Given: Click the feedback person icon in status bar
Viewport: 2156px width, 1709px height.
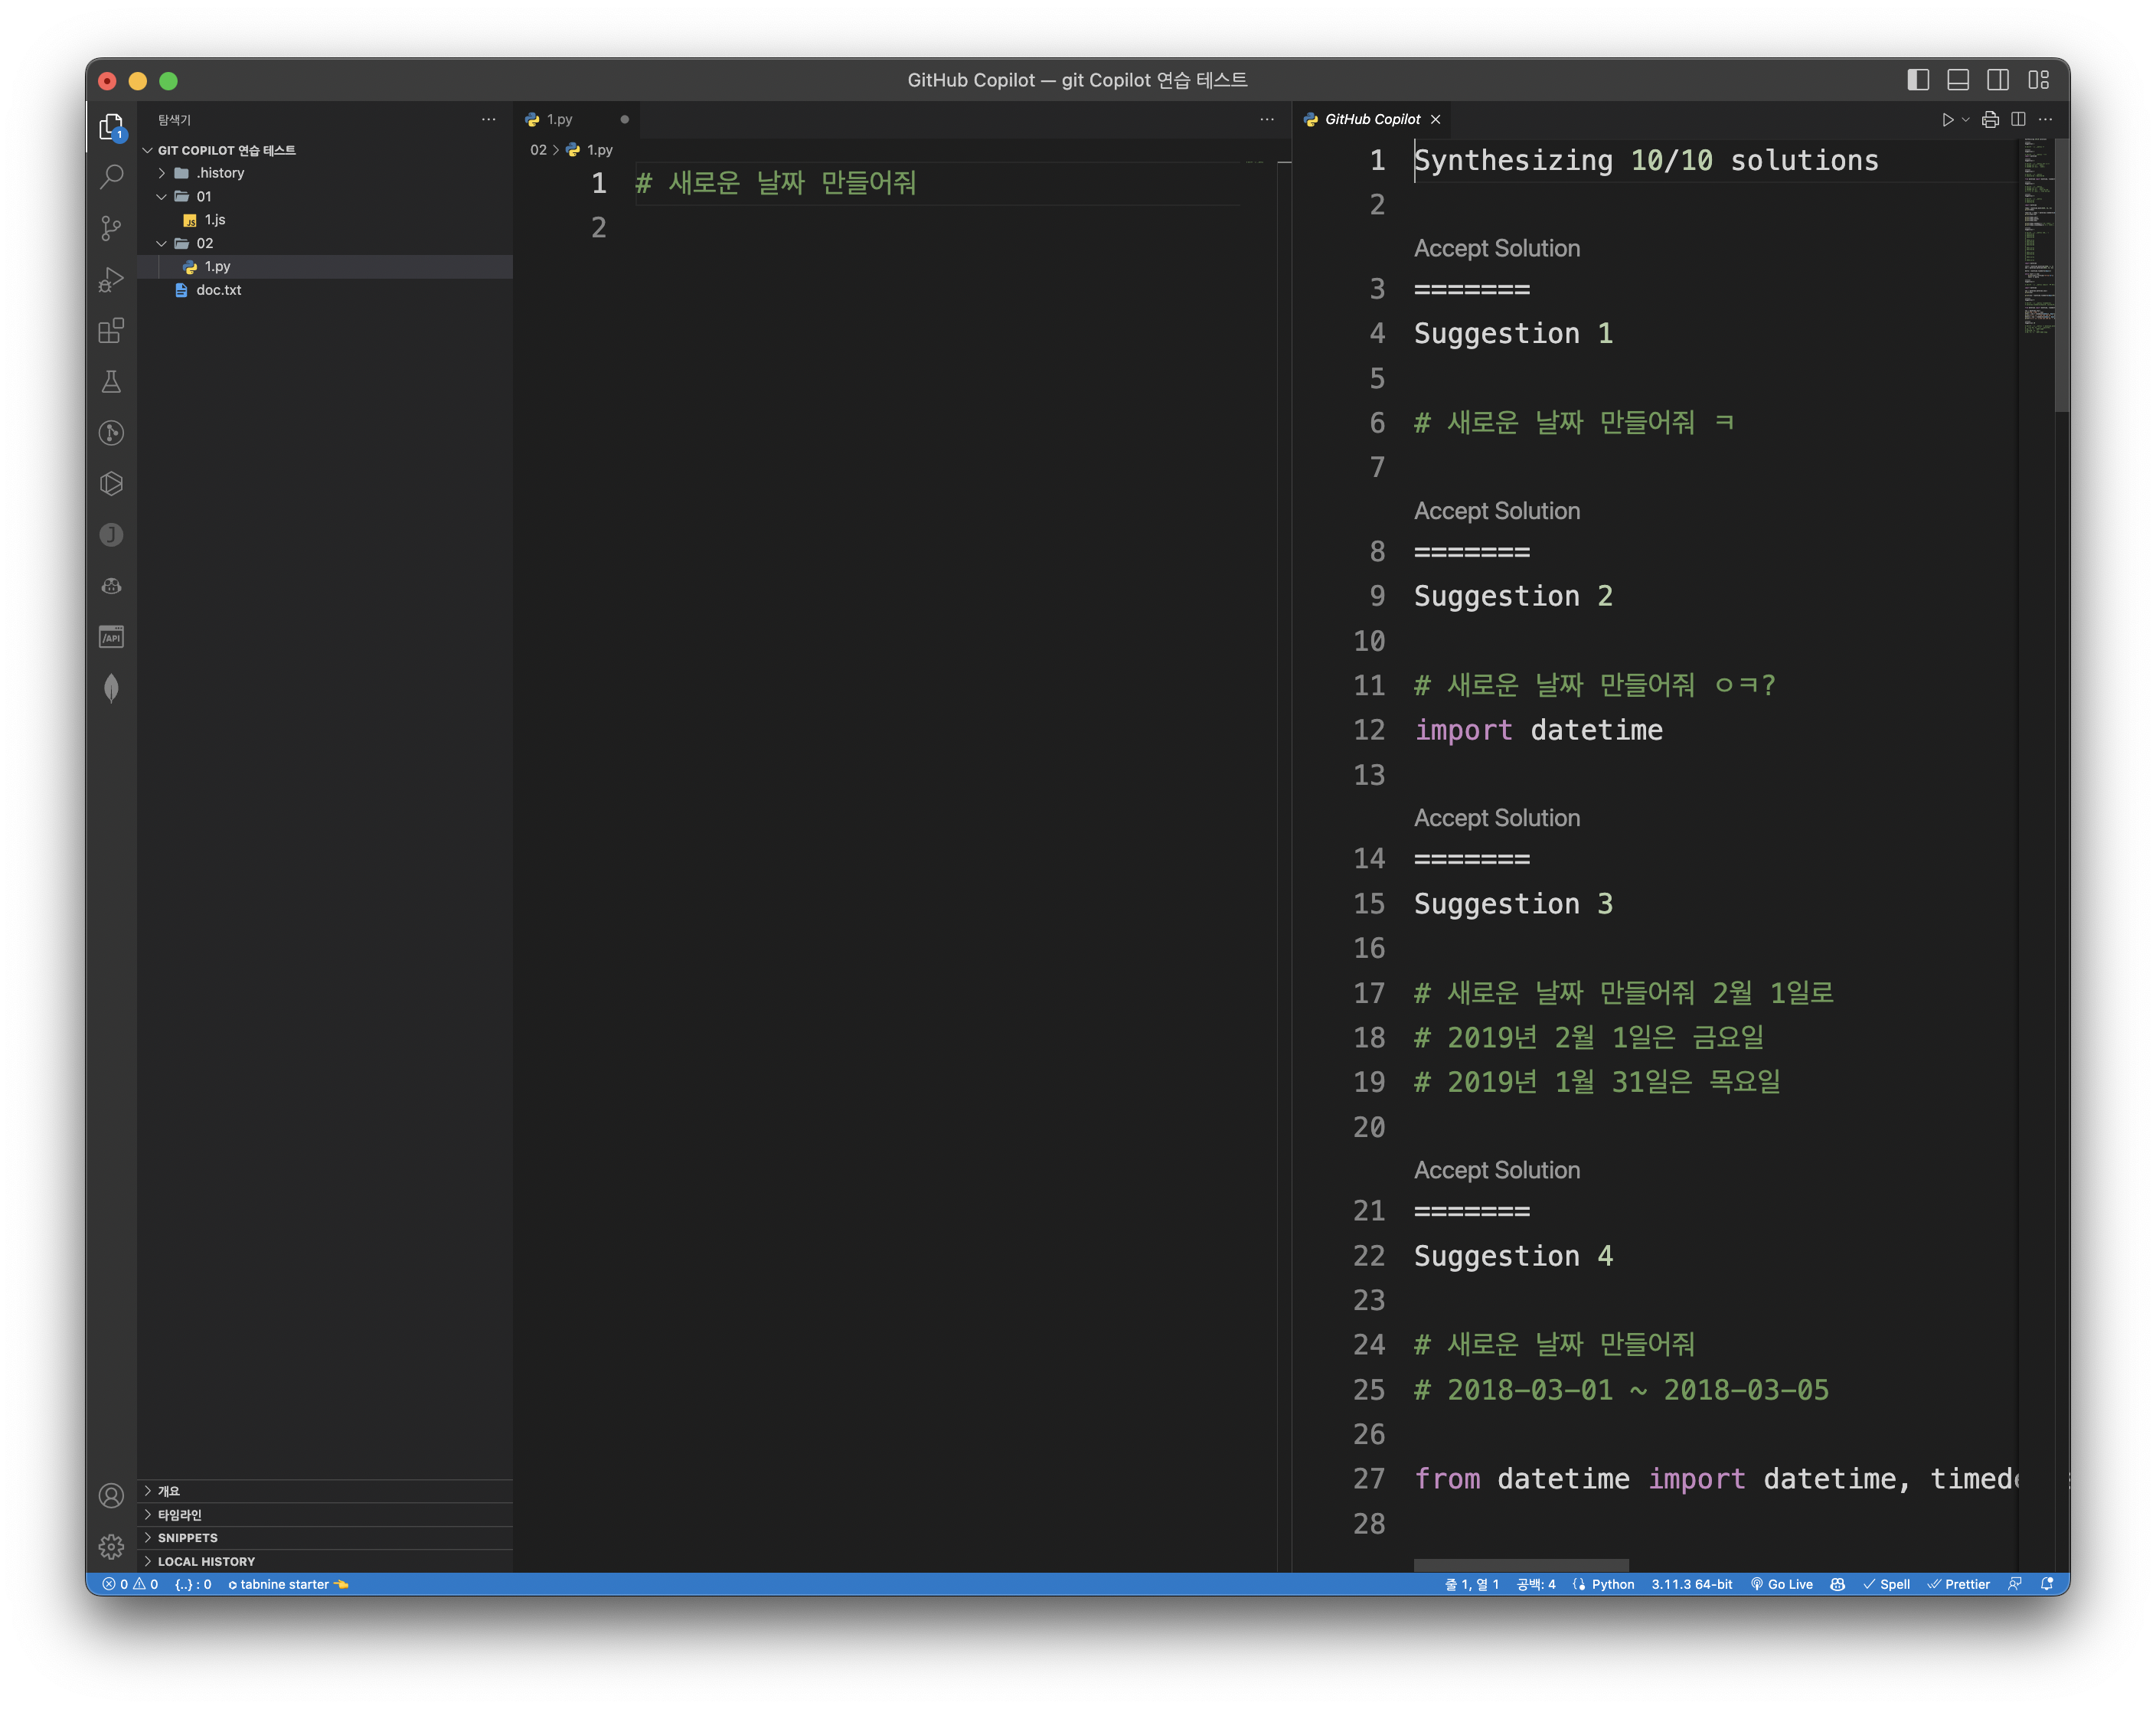Looking at the screenshot, I should pos(2015,1584).
